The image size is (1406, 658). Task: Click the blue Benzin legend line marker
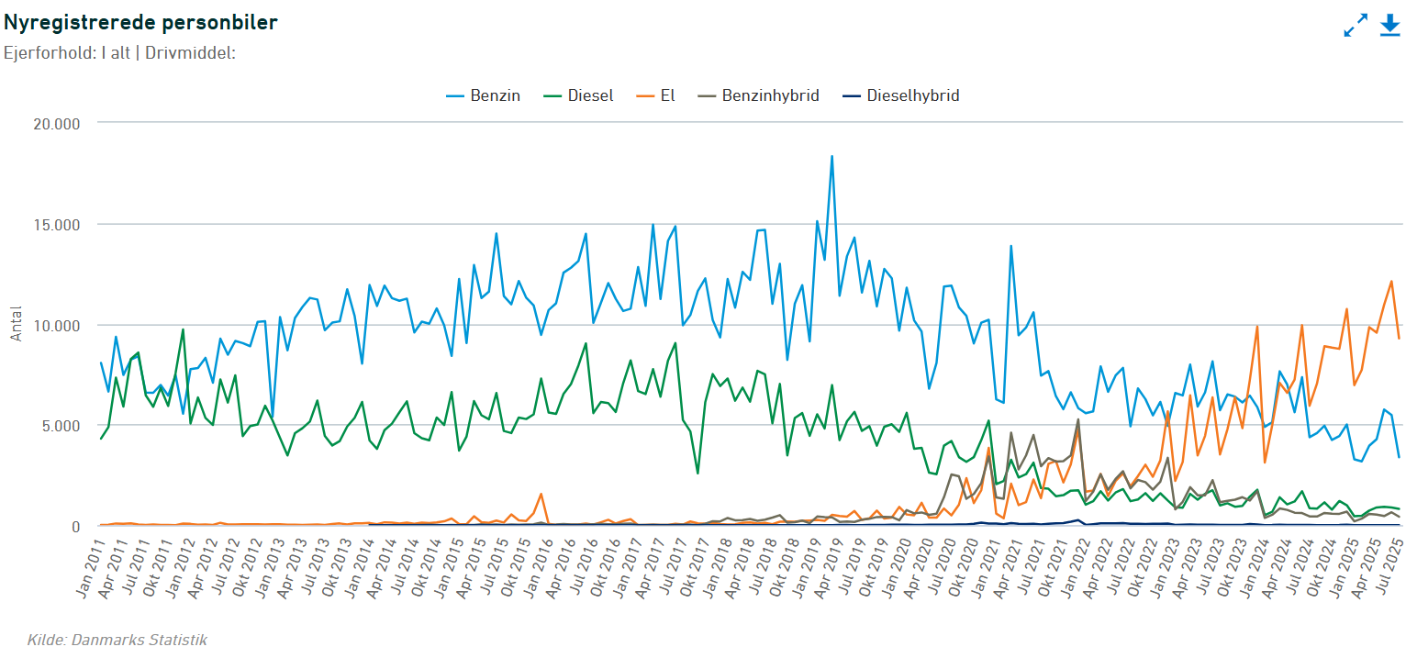pyautogui.click(x=455, y=95)
